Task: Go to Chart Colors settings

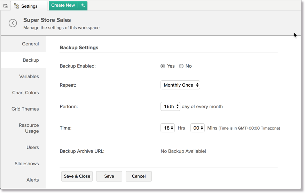Action: 25,93
